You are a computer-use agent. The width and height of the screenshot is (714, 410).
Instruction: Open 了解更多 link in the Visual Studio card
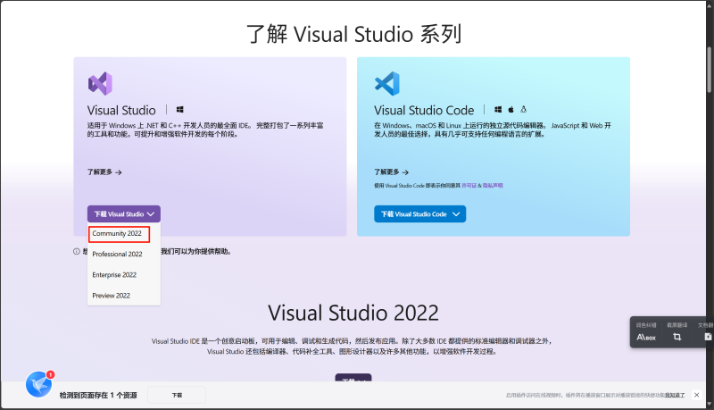point(104,172)
